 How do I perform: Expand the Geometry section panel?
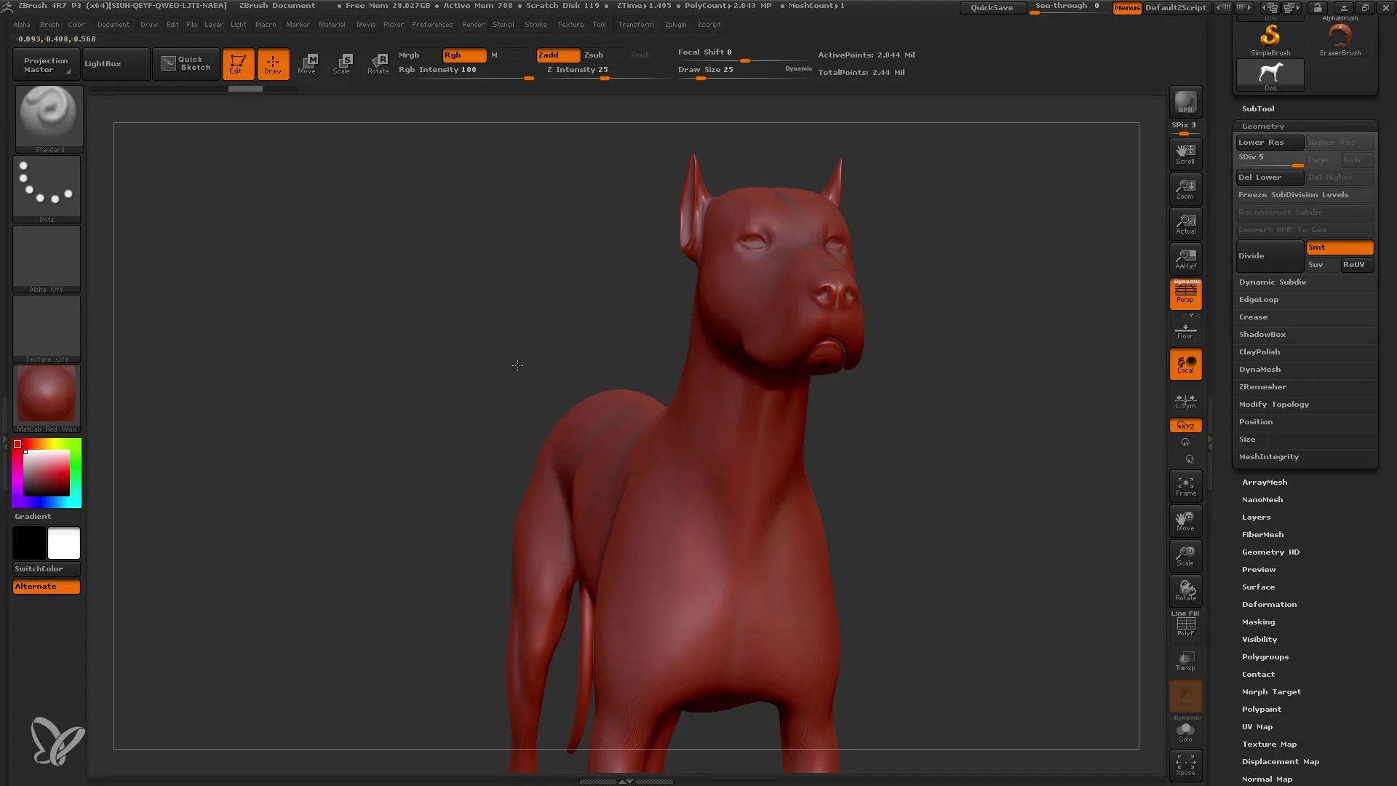1262,126
